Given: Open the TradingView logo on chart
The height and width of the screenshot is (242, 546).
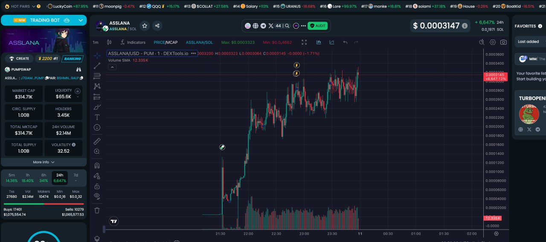Looking at the screenshot, I should point(113,221).
